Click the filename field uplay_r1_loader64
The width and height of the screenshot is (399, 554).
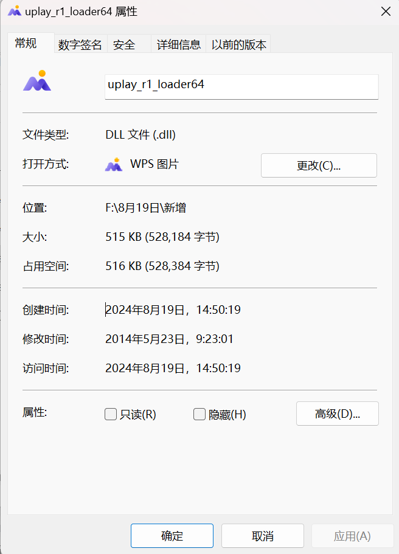[241, 86]
